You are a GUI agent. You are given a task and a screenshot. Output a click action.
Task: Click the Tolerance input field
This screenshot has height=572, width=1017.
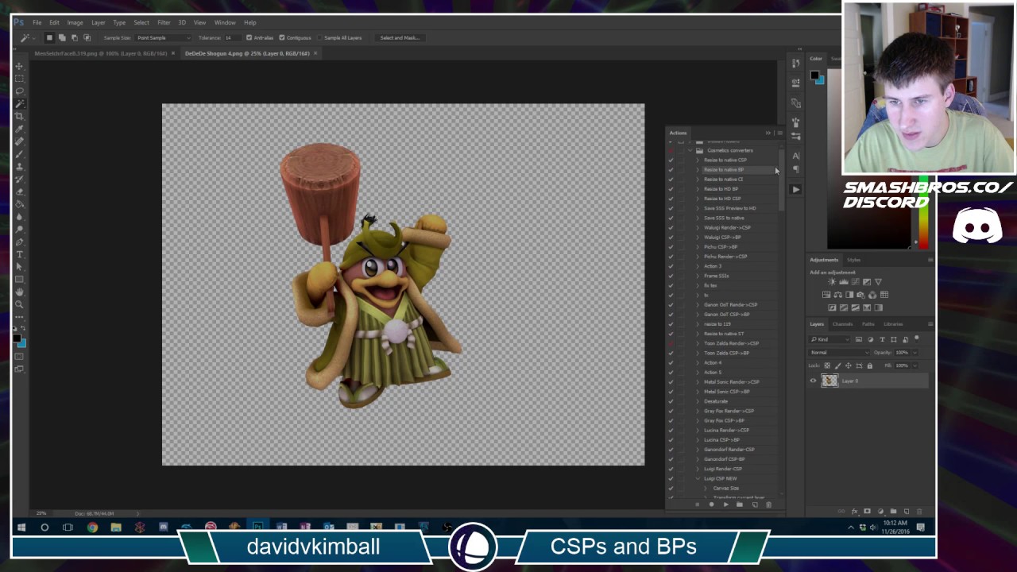pos(230,37)
